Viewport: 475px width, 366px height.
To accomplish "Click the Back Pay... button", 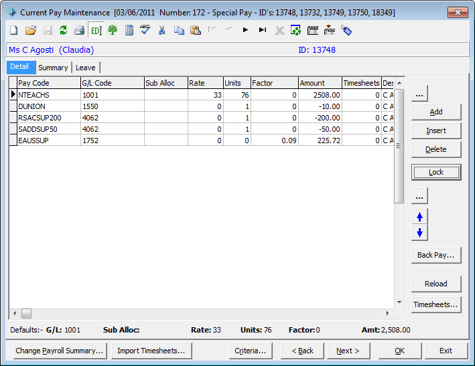I will tap(436, 255).
